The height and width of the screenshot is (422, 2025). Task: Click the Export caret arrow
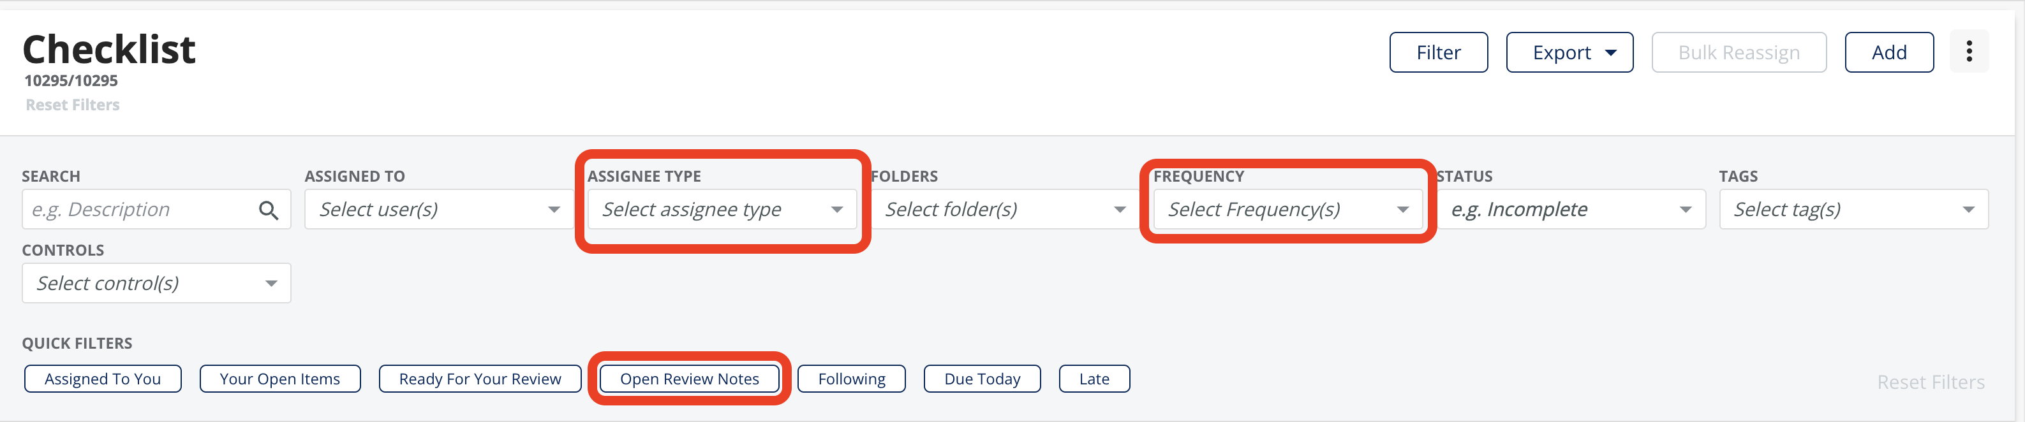click(x=1611, y=53)
